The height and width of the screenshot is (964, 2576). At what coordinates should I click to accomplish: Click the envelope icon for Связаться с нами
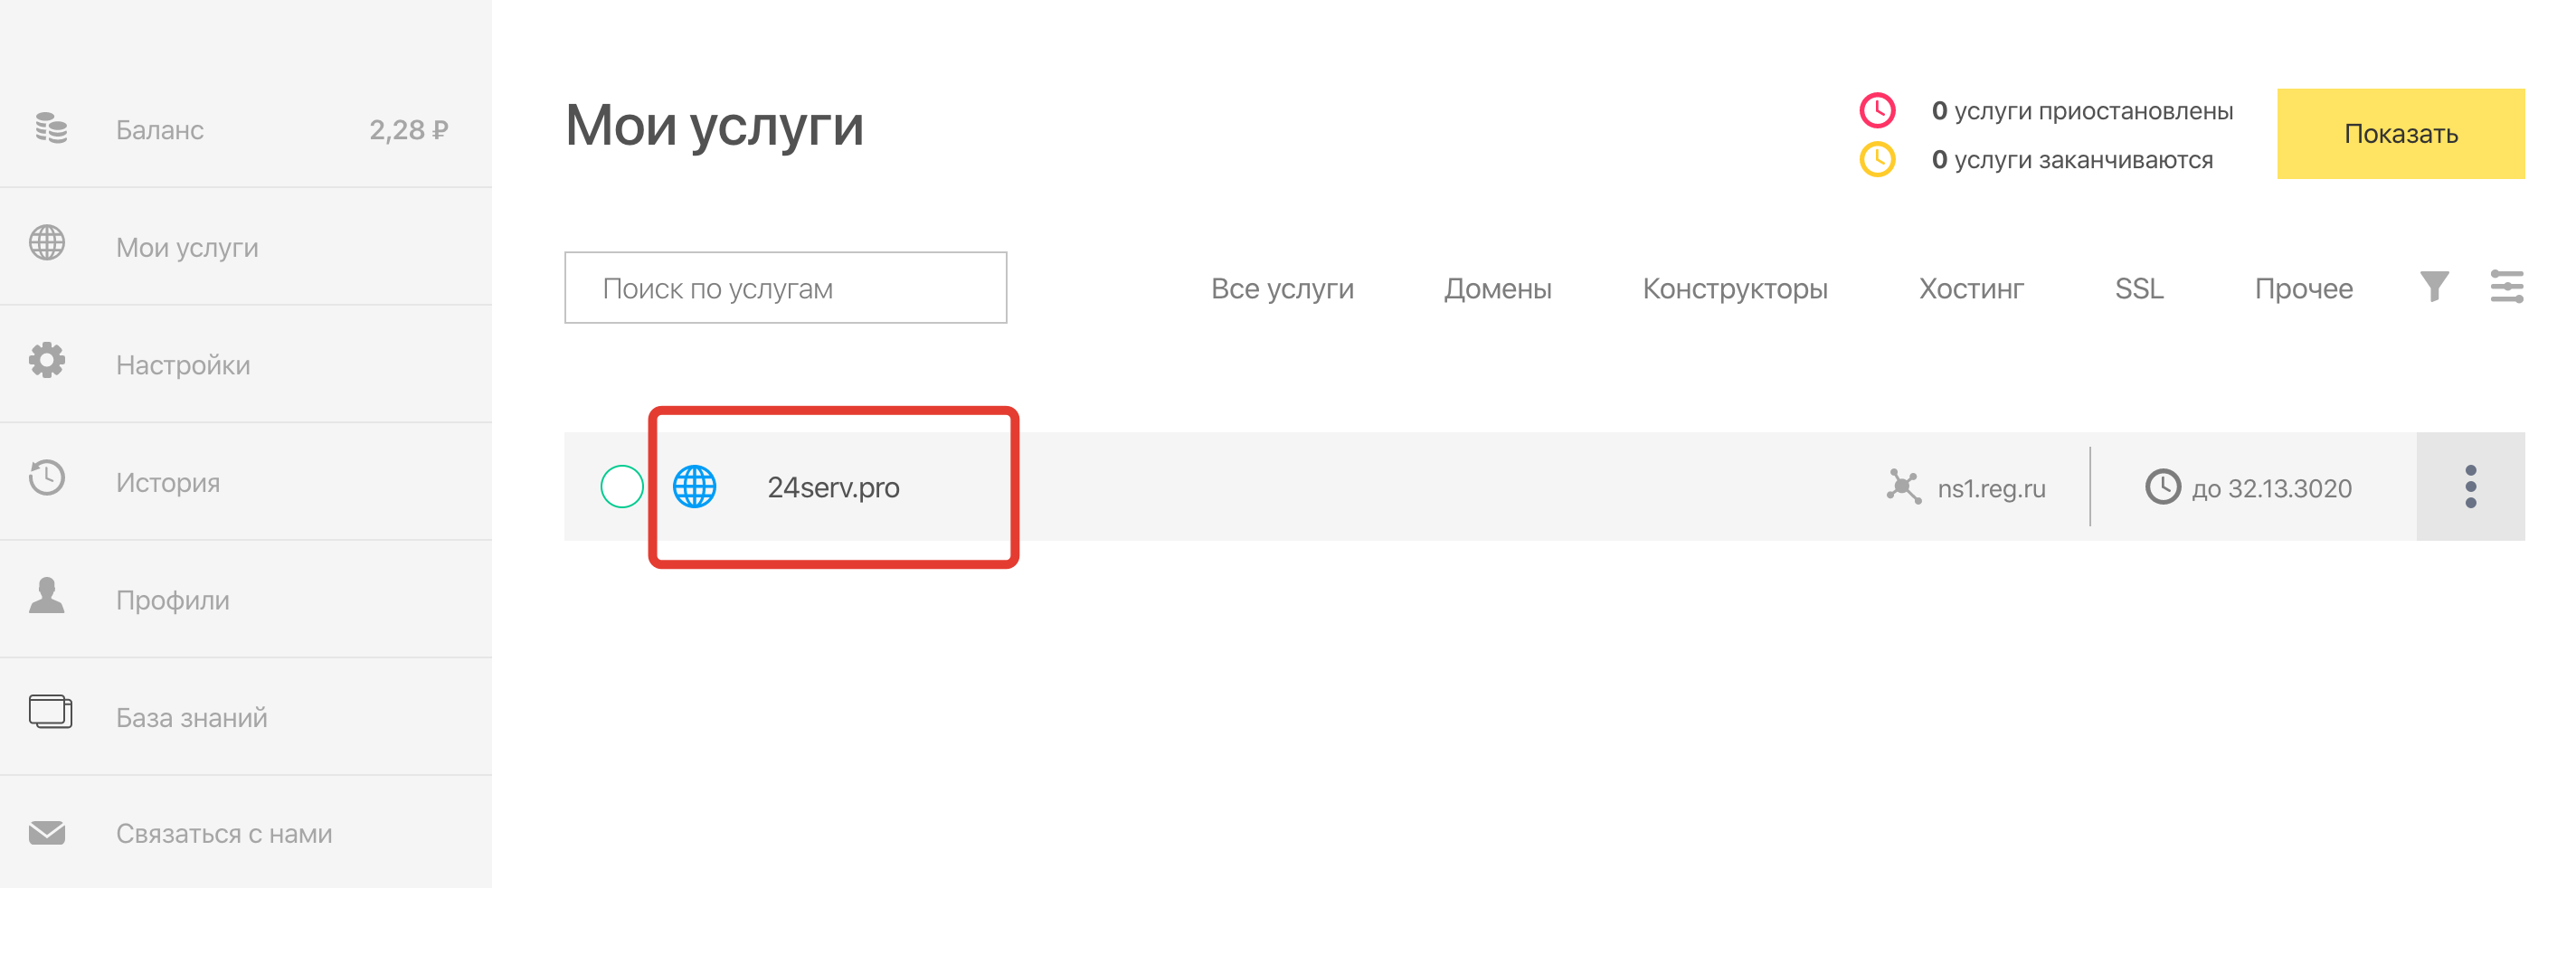[x=47, y=833]
